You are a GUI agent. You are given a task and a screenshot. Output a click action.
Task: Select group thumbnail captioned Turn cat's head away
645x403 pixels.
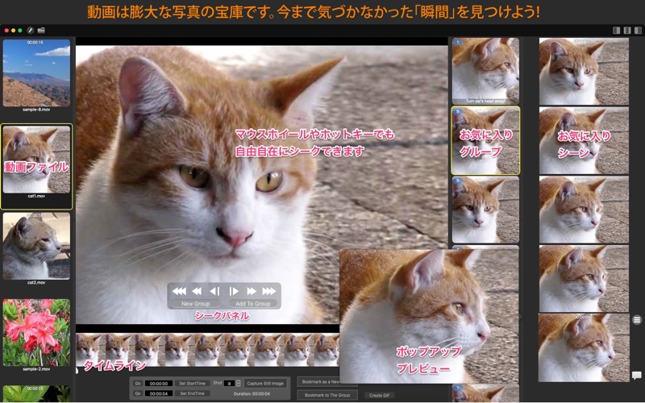[x=485, y=71]
